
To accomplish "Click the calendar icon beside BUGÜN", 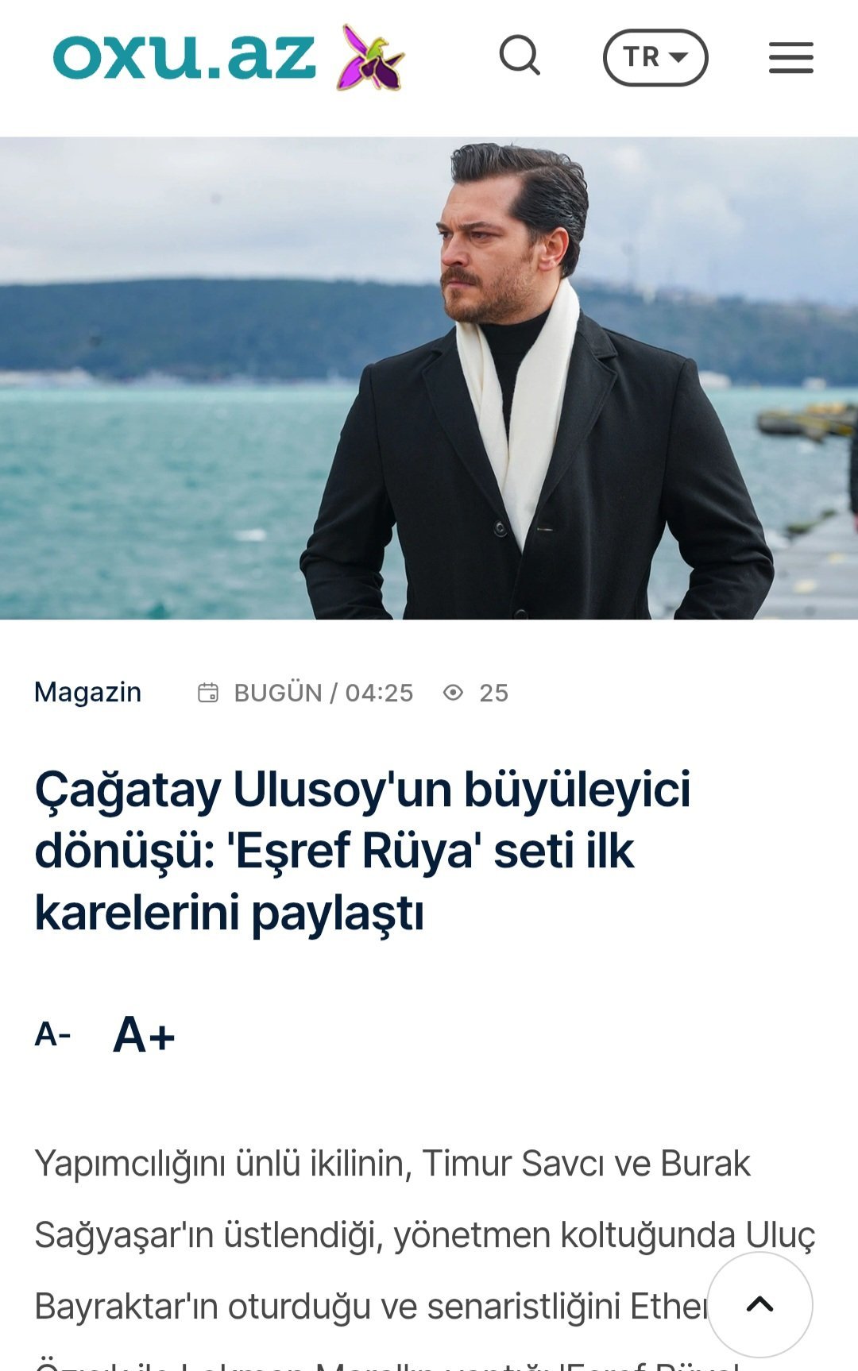I will (x=208, y=693).
